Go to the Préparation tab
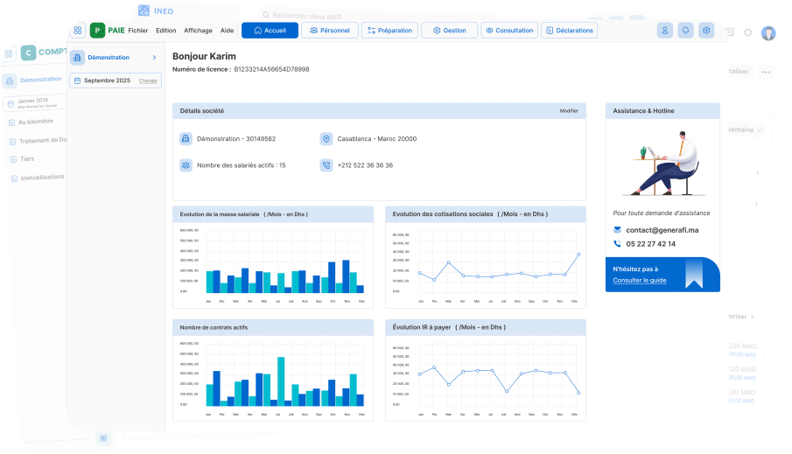792x454 pixels. click(x=389, y=31)
